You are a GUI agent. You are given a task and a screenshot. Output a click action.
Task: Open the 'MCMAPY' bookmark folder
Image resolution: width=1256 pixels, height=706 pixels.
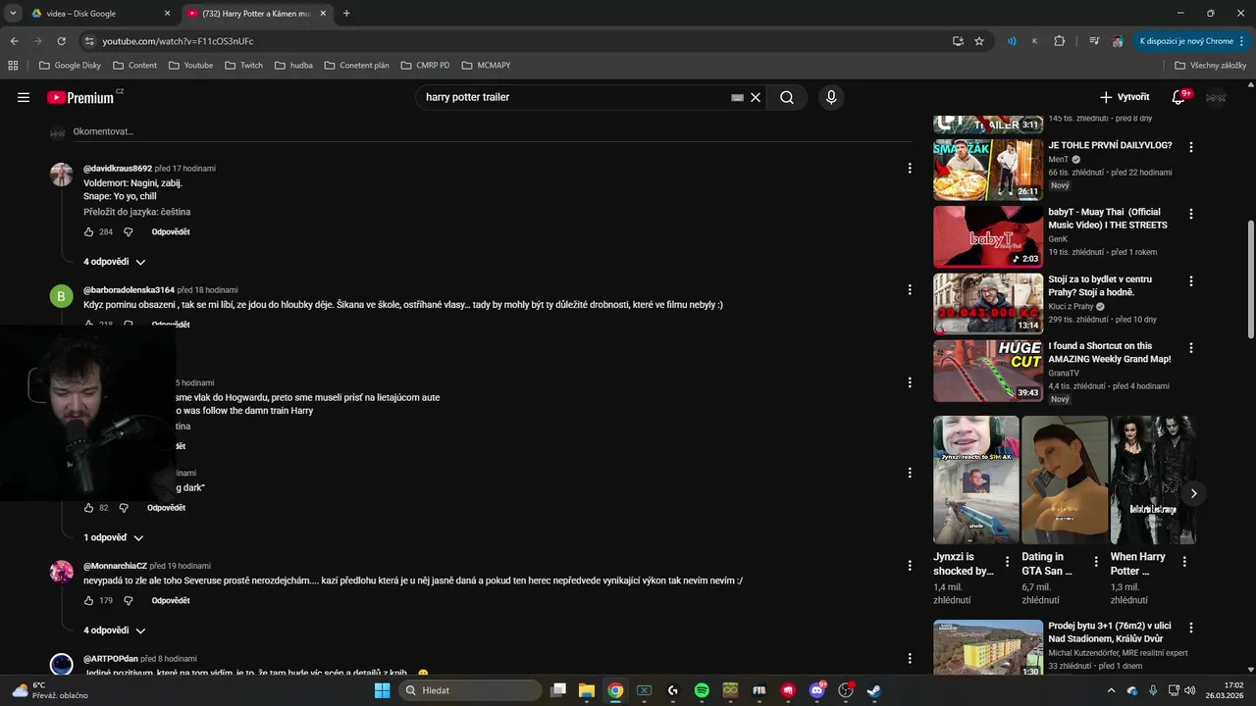(486, 66)
